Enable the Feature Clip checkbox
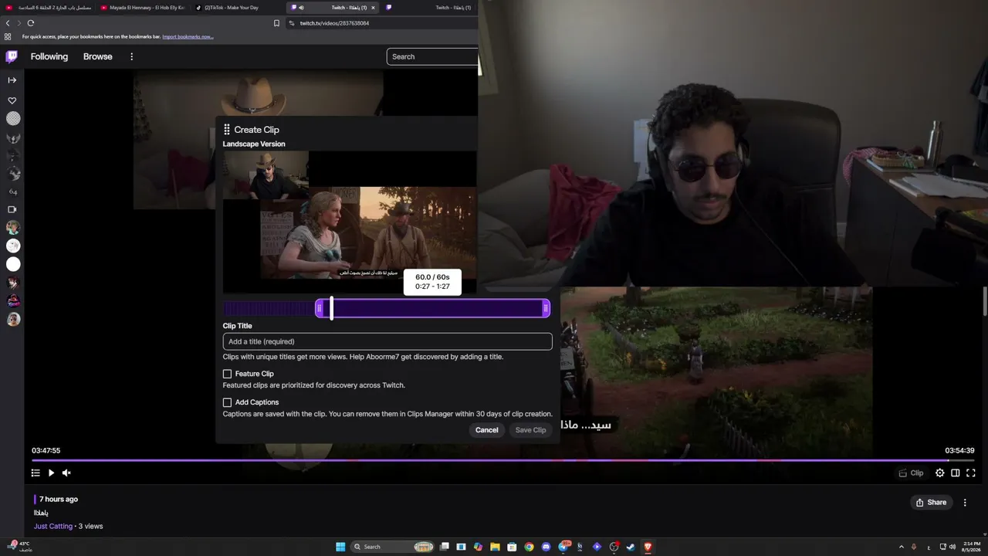This screenshot has height=556, width=988. (227, 374)
